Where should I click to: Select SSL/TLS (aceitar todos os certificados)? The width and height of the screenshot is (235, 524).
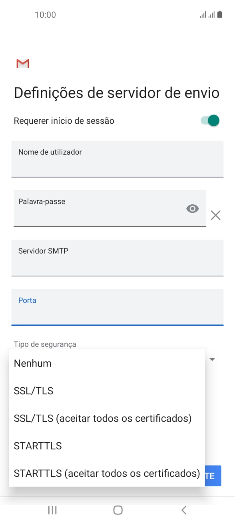click(102, 418)
